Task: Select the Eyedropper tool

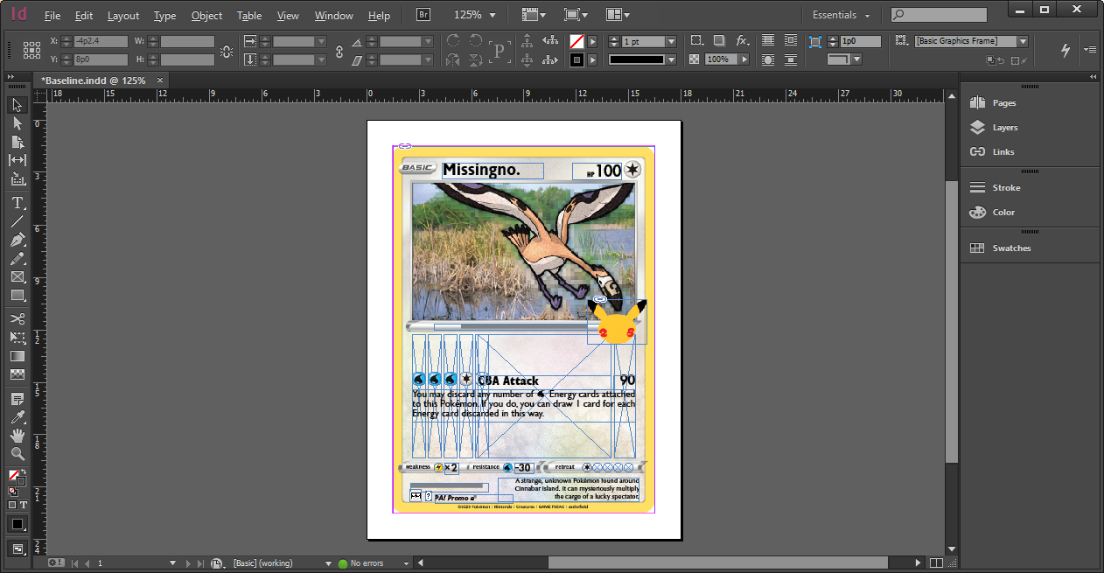Action: [17, 417]
